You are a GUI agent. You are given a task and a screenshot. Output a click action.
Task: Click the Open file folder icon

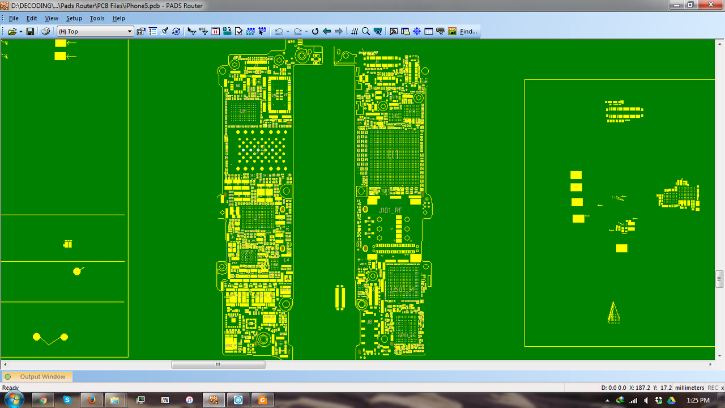coord(12,32)
